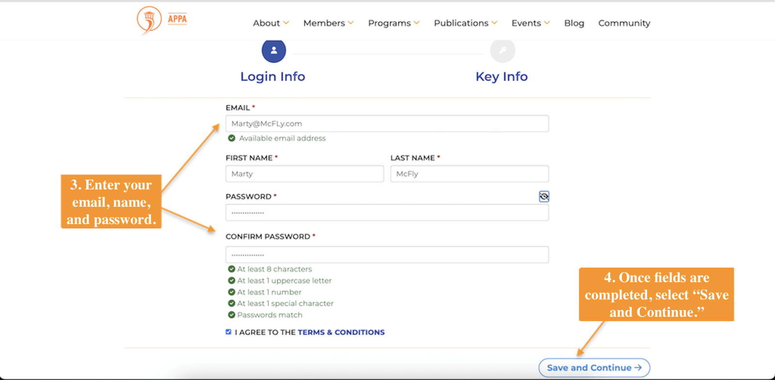Click the APPA logo icon
This screenshot has height=380, width=775.
point(149,20)
